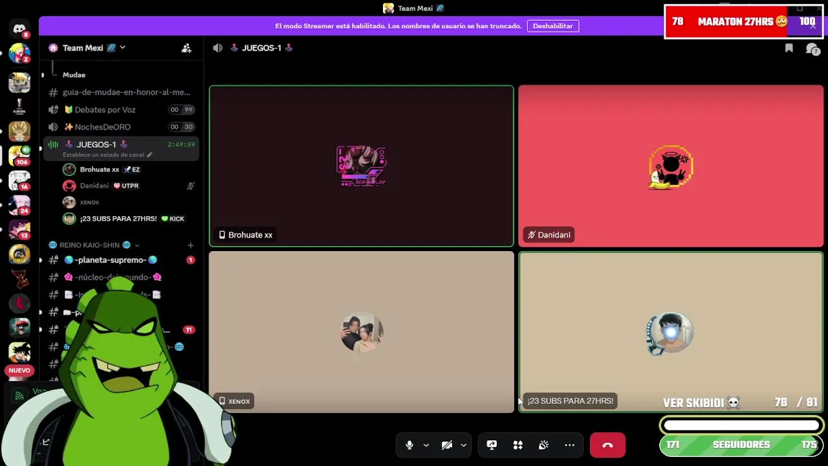Open the chat threads icon at top right
Image resolution: width=828 pixels, height=466 pixels.
pyautogui.click(x=812, y=49)
